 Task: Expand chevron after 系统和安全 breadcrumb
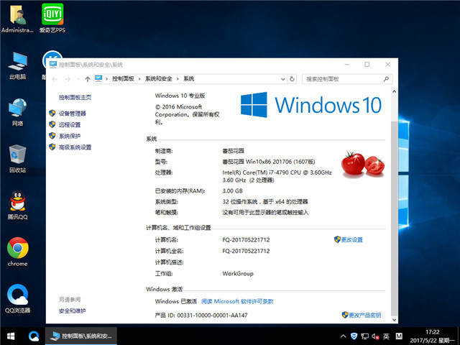coord(178,79)
